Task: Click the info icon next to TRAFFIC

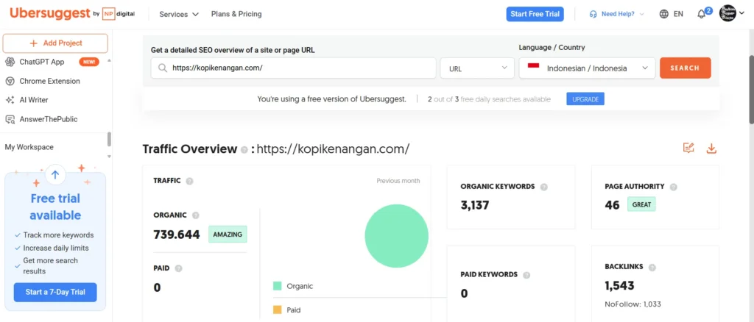Action: click(x=189, y=181)
